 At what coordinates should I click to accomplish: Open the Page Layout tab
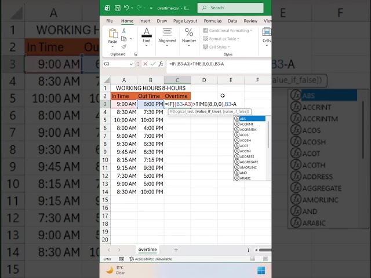tap(185, 21)
